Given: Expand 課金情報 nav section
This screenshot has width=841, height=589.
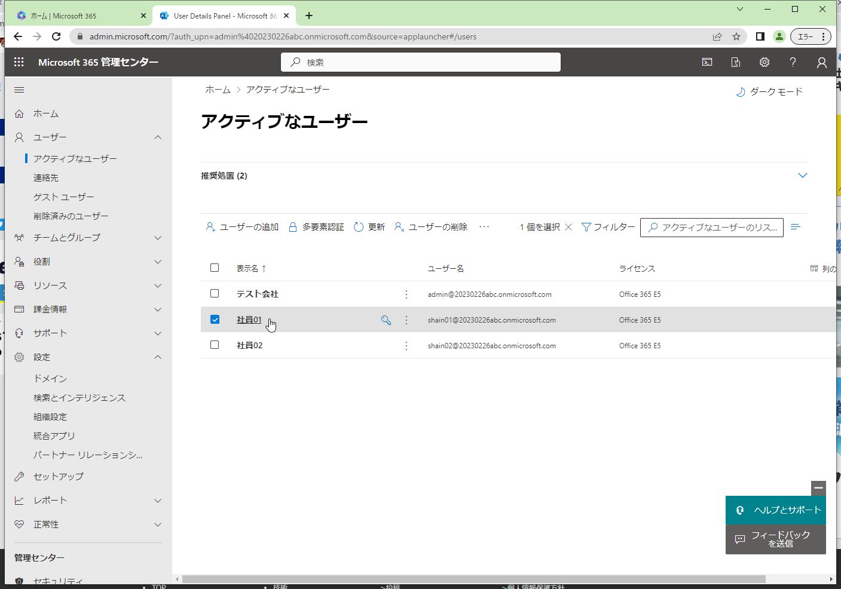Looking at the screenshot, I should 158,309.
